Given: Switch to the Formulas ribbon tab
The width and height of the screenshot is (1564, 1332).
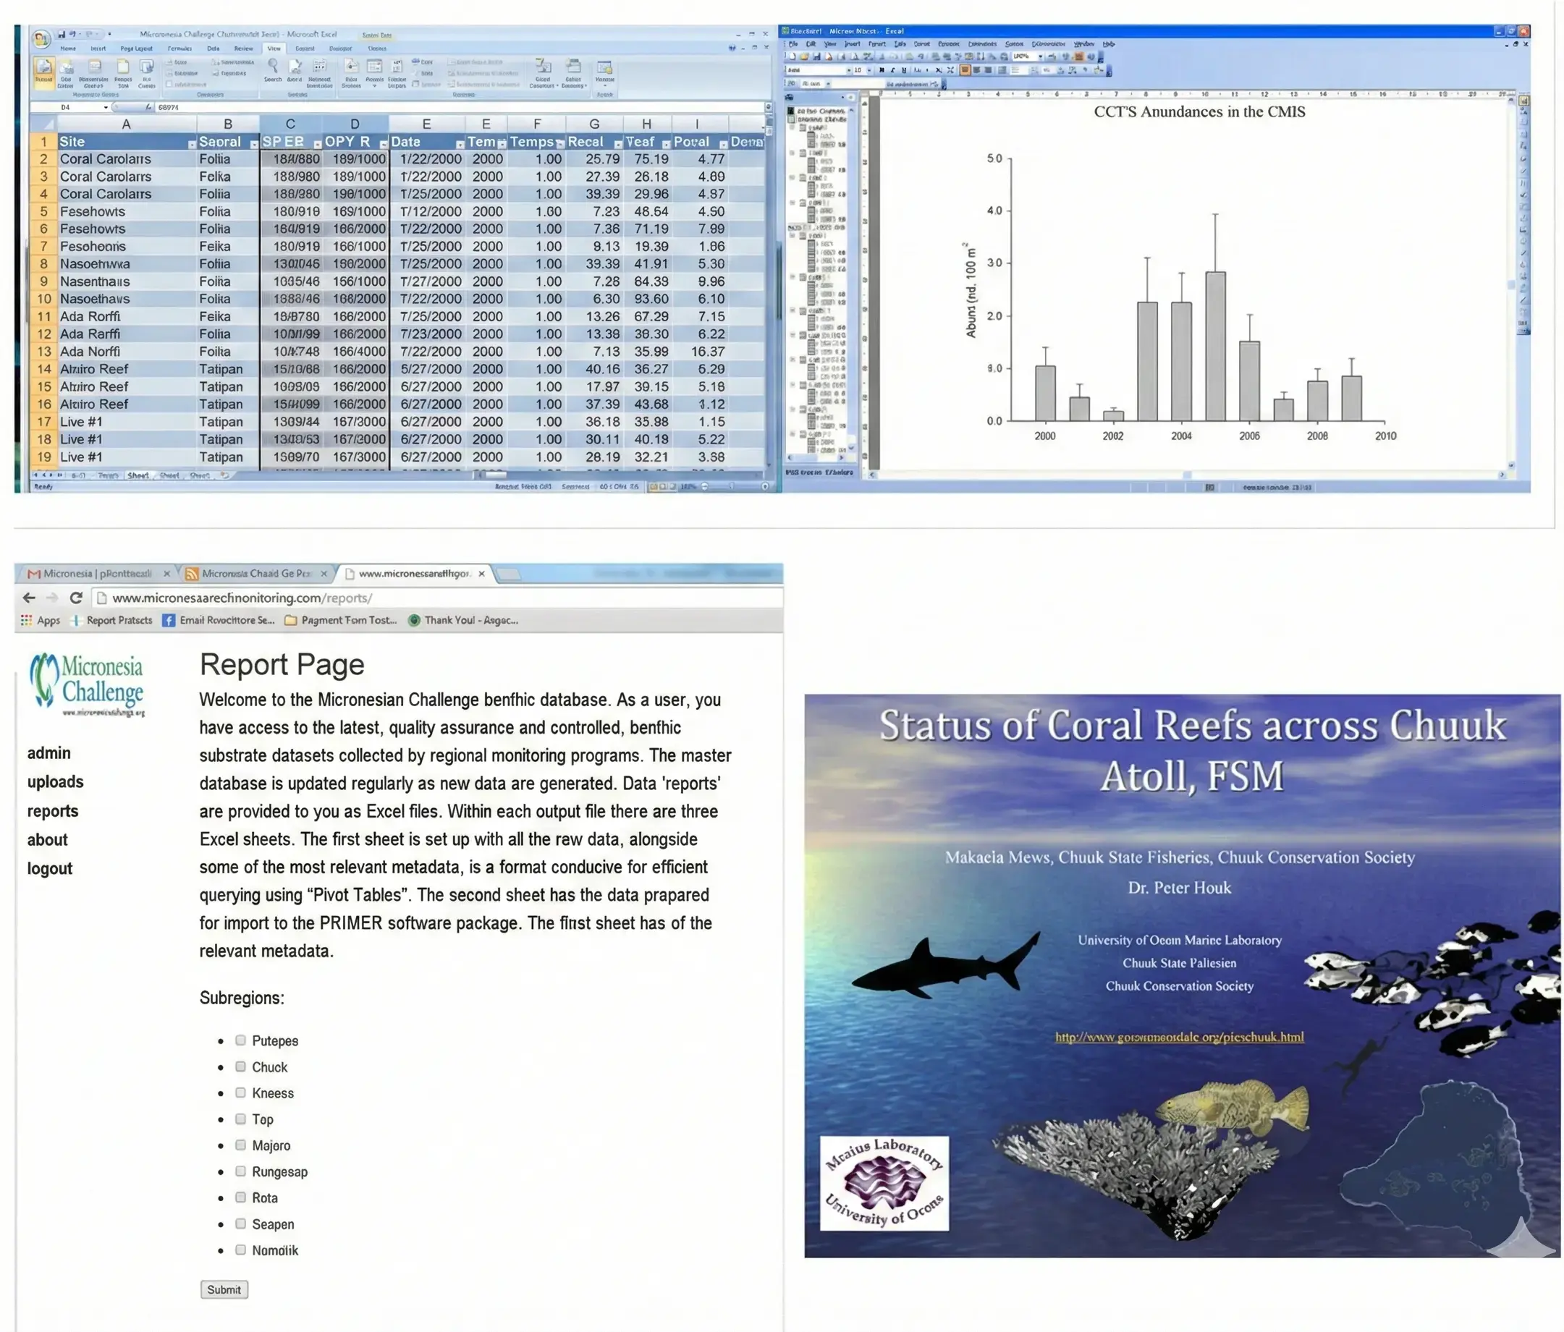Looking at the screenshot, I should pos(180,48).
